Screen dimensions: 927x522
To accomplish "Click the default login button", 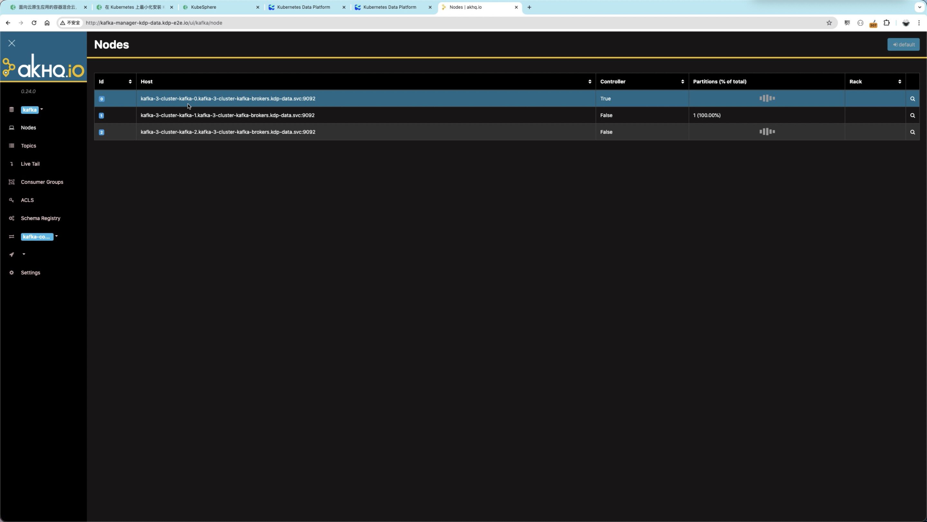I will tap(903, 45).
